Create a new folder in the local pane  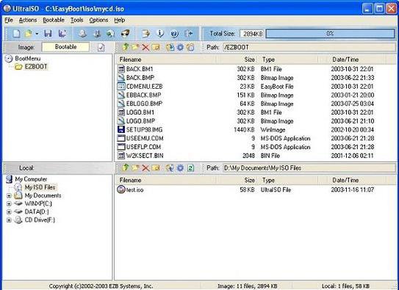point(135,167)
